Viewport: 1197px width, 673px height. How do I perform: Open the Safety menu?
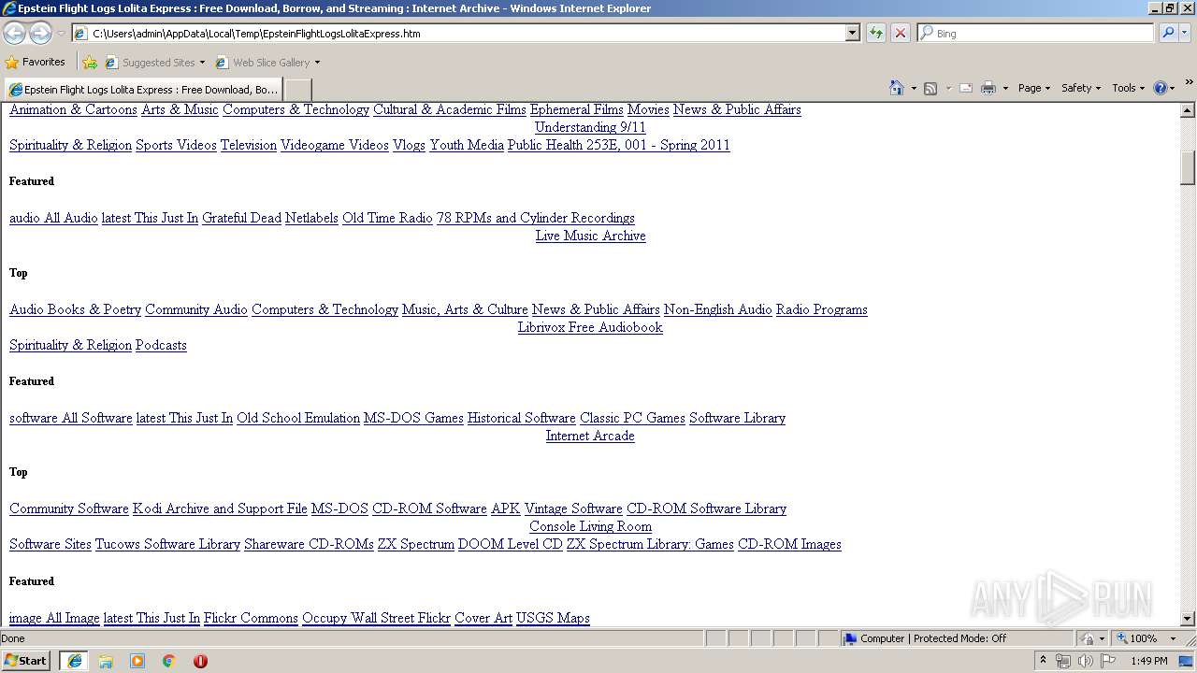click(1081, 88)
